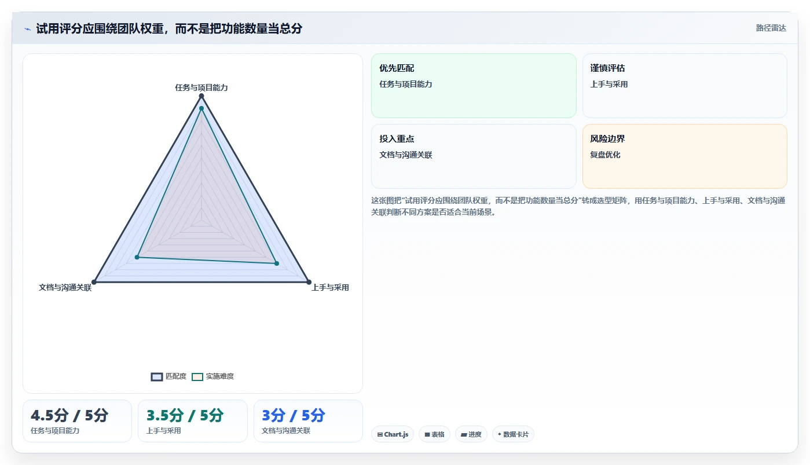Viewport: 810px width, 465px height.
Task: Open the 优先匹配 card
Action: tap(474, 86)
